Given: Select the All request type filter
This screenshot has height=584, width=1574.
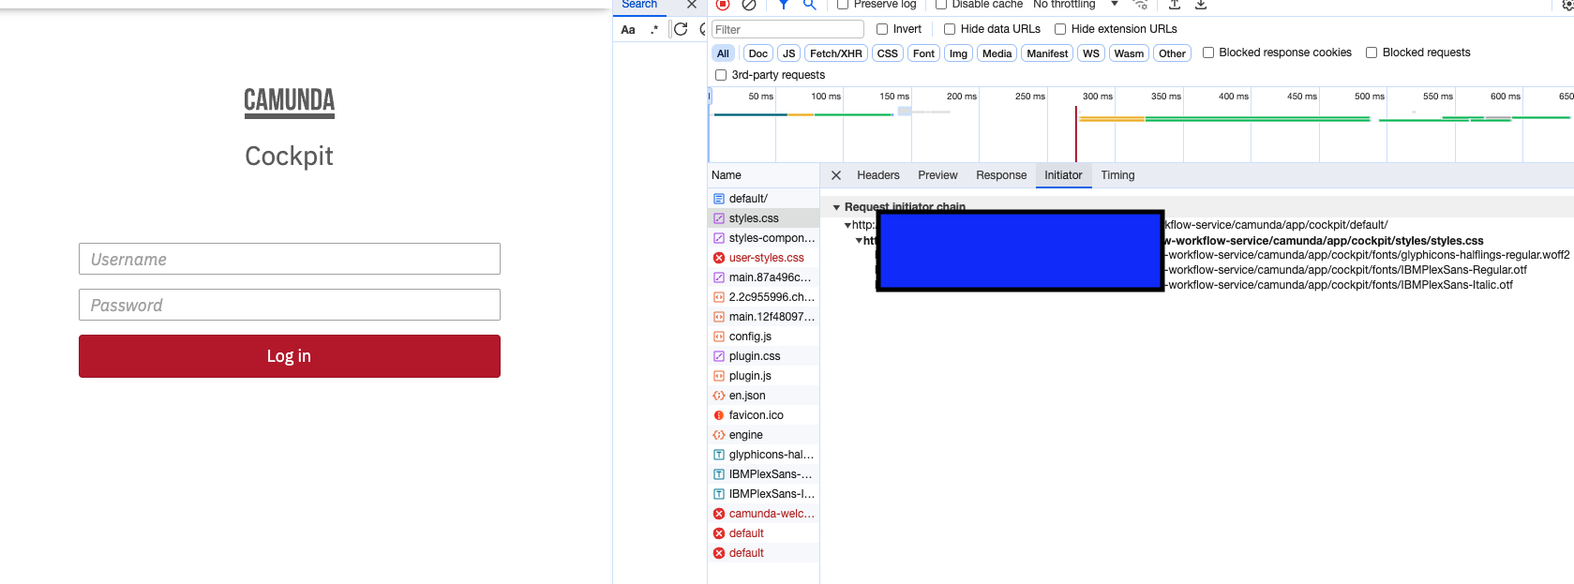Looking at the screenshot, I should pos(723,53).
